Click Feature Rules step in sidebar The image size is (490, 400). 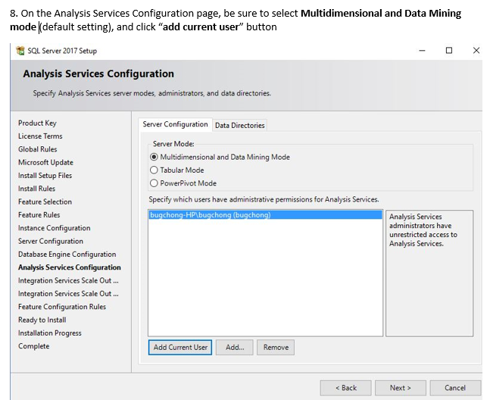(x=39, y=215)
